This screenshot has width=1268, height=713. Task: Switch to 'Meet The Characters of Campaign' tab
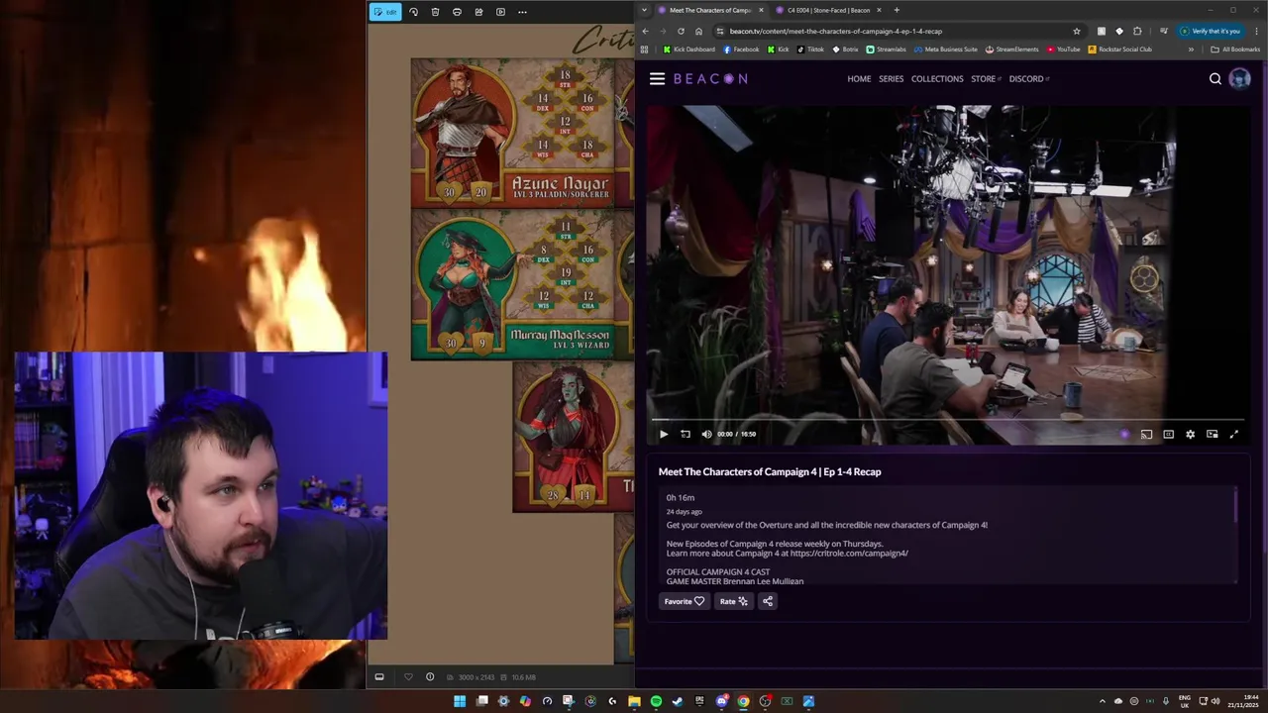click(x=711, y=10)
